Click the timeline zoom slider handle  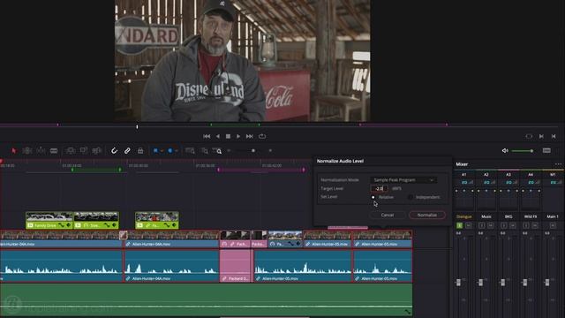point(253,151)
